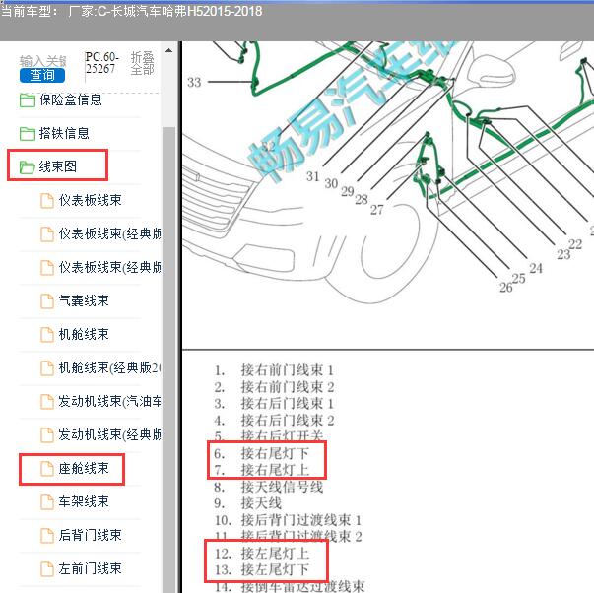
Task: Click the file icon beside 座舱线束
Action: (x=47, y=469)
